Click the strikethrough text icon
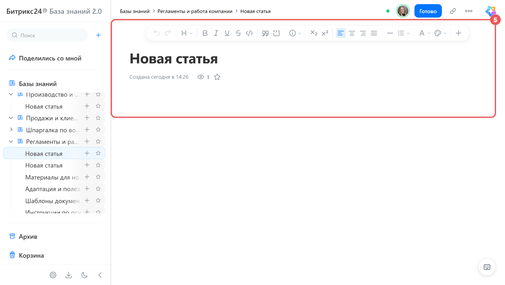This screenshot has width=505, height=285. pos(238,33)
